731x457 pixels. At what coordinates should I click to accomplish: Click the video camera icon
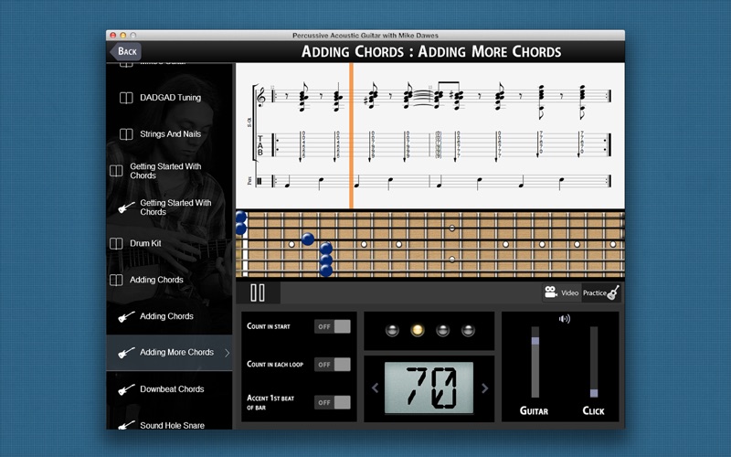pyautogui.click(x=551, y=292)
